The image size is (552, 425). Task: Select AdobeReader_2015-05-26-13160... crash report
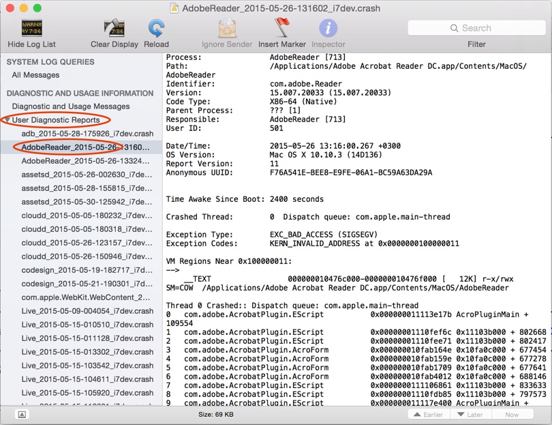click(86, 147)
